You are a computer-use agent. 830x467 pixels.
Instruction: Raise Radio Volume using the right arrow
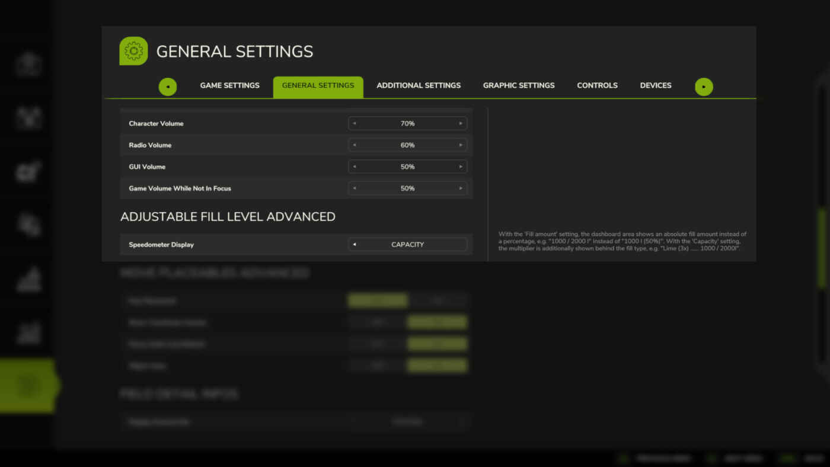click(461, 145)
